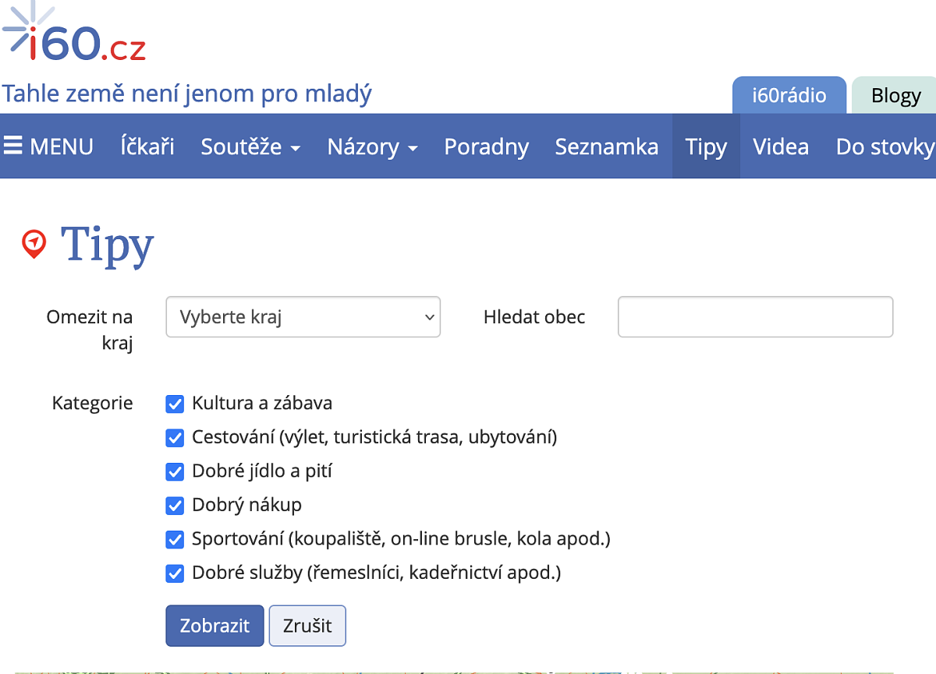This screenshot has width=936, height=674.
Task: Disable the Dobré jídlo a pití checkbox
Action: click(x=175, y=471)
